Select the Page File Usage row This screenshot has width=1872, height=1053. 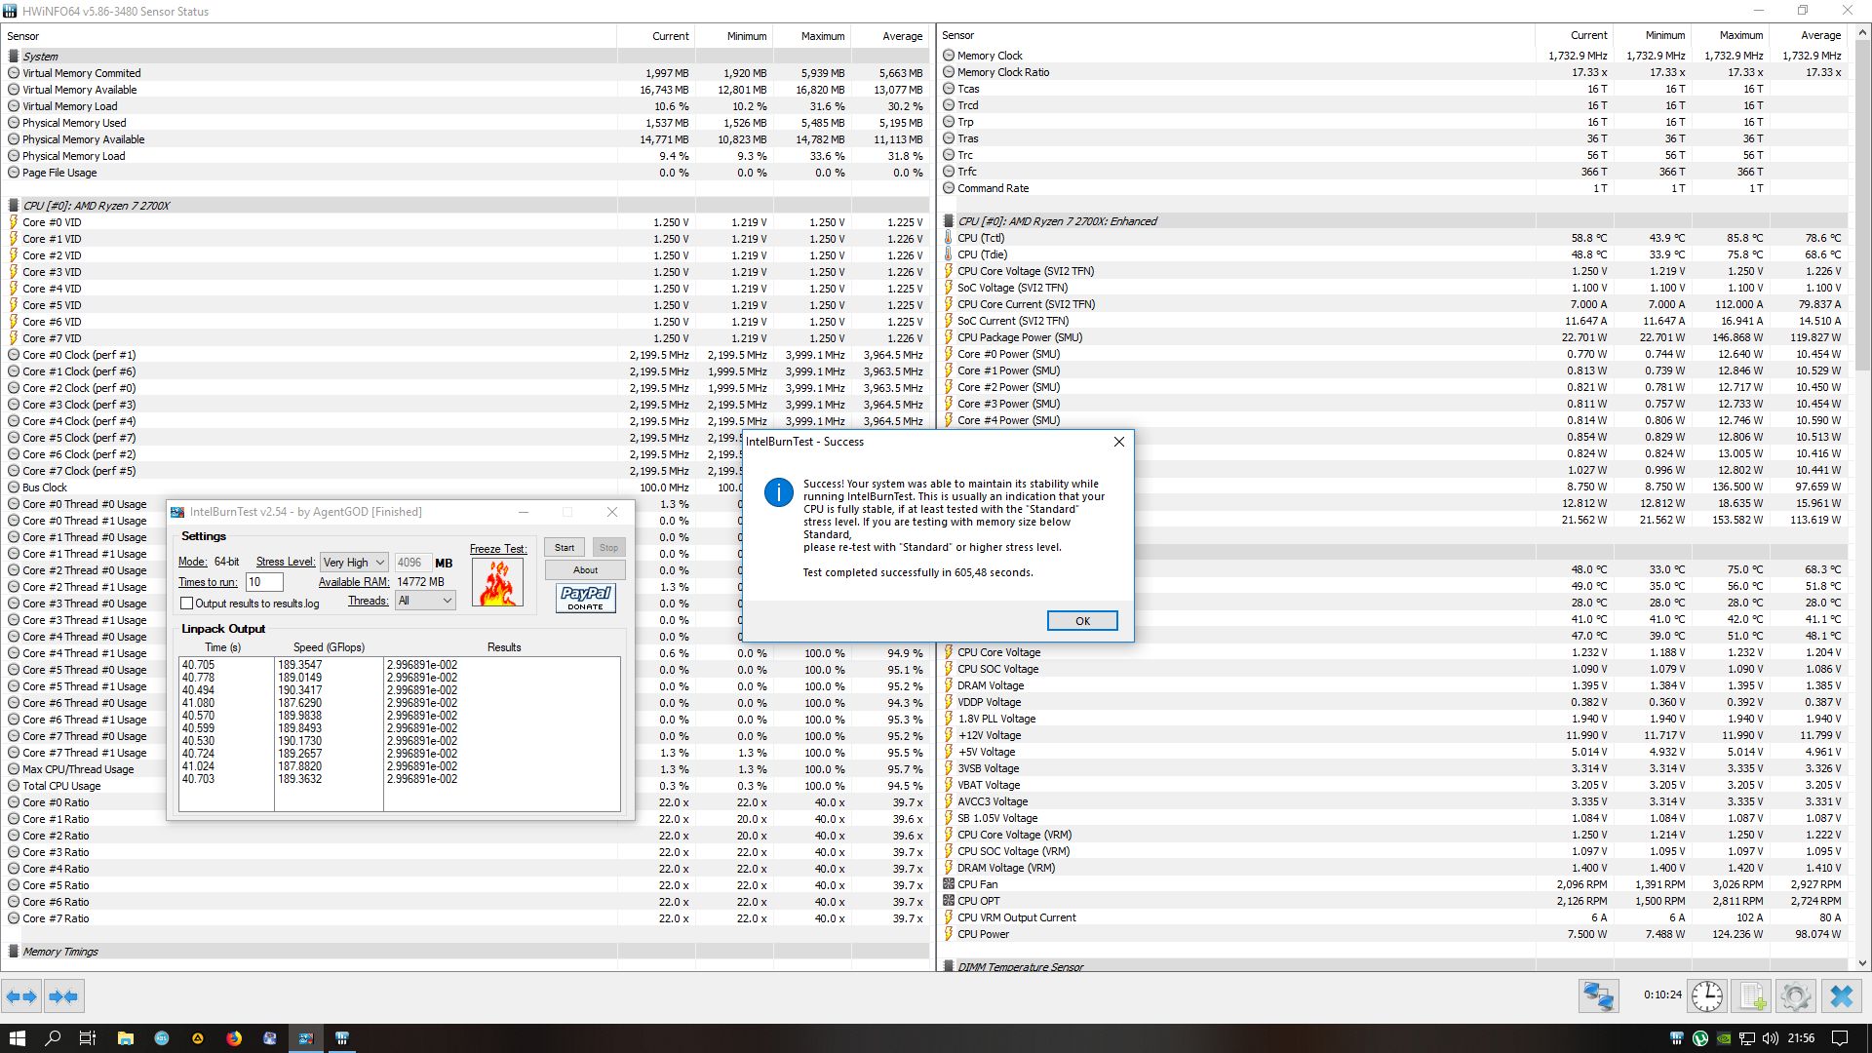pos(465,173)
